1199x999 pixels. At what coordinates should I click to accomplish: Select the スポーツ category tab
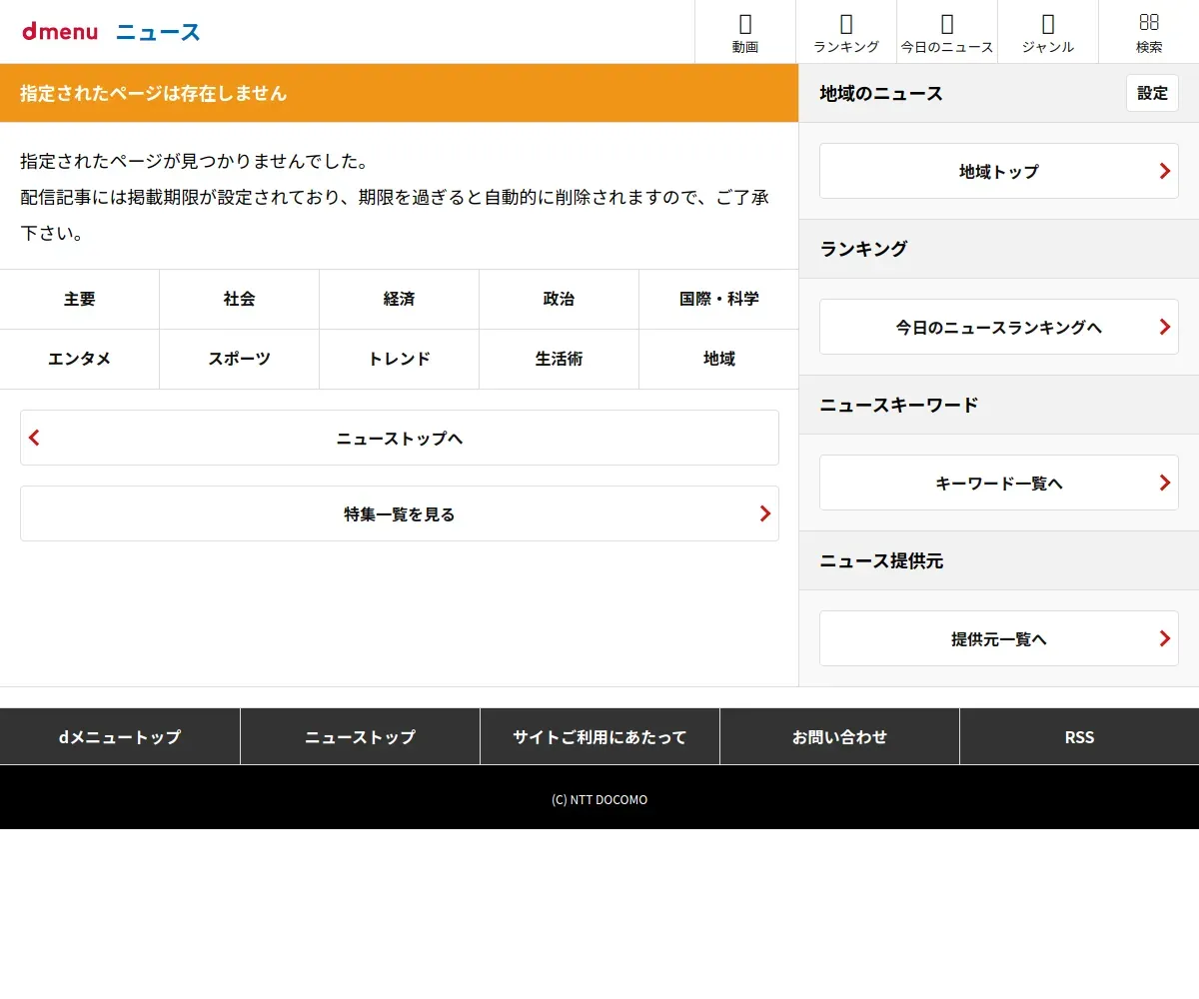coord(240,359)
